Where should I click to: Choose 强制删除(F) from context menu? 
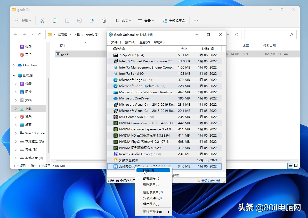coord(151,178)
